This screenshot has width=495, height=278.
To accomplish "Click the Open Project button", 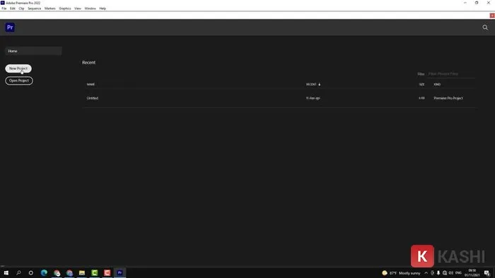I will tap(19, 80).
